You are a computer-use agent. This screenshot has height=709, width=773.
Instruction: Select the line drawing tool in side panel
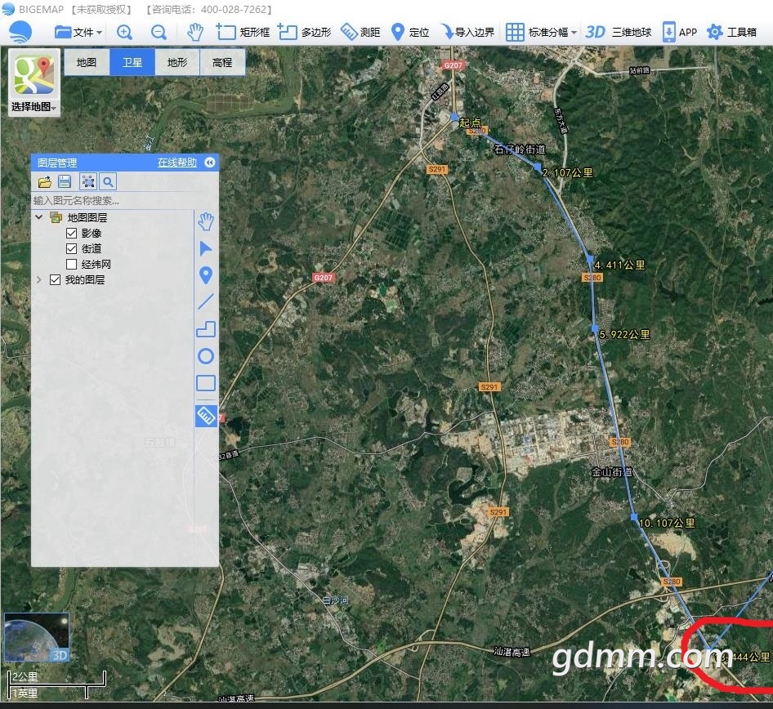point(206,301)
